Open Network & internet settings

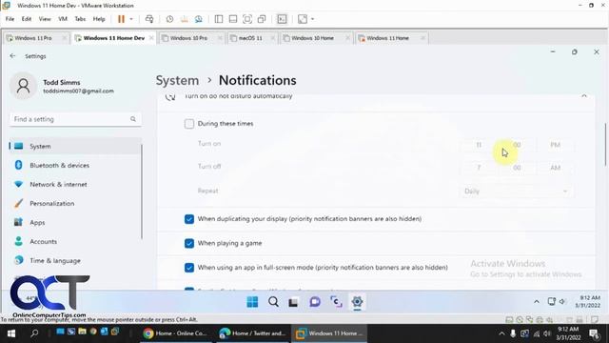75,184
